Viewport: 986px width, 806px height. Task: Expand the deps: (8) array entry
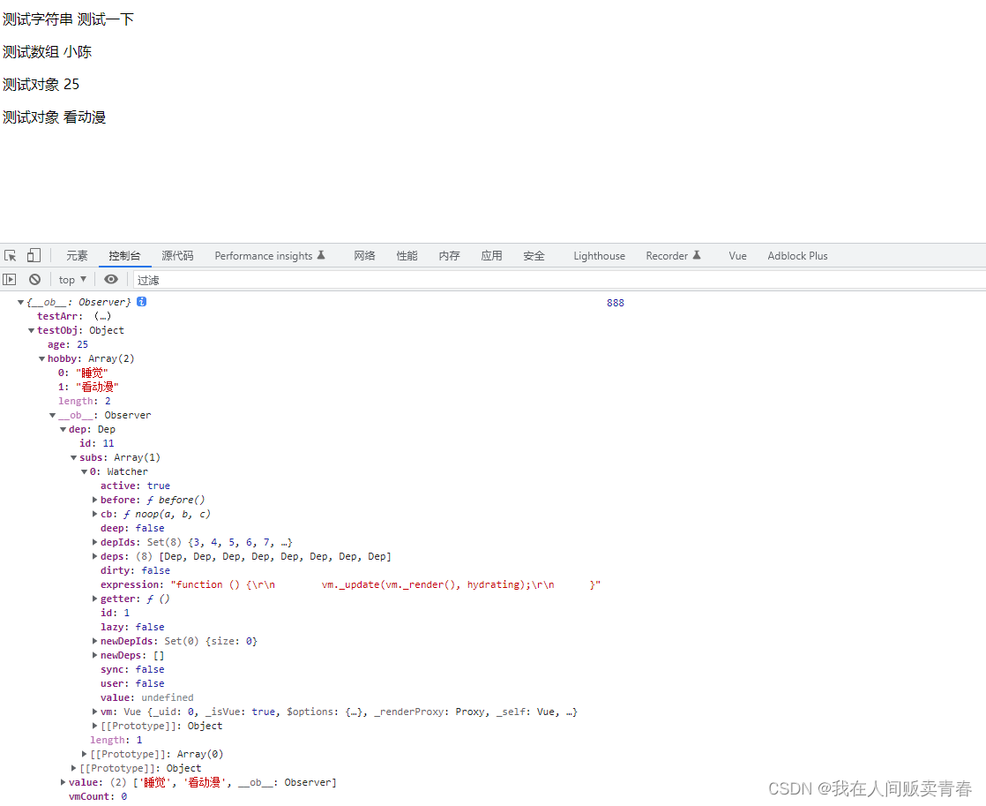(x=95, y=556)
